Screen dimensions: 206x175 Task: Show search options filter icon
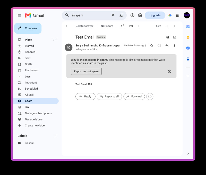click(121, 15)
